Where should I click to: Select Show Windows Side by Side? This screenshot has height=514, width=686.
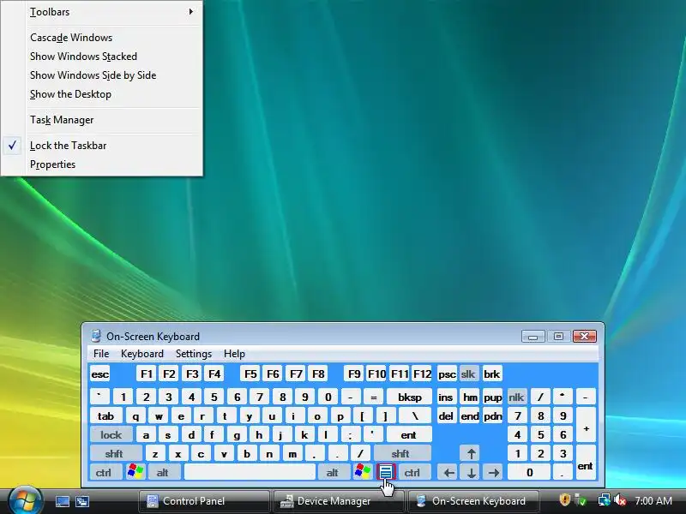102,75
